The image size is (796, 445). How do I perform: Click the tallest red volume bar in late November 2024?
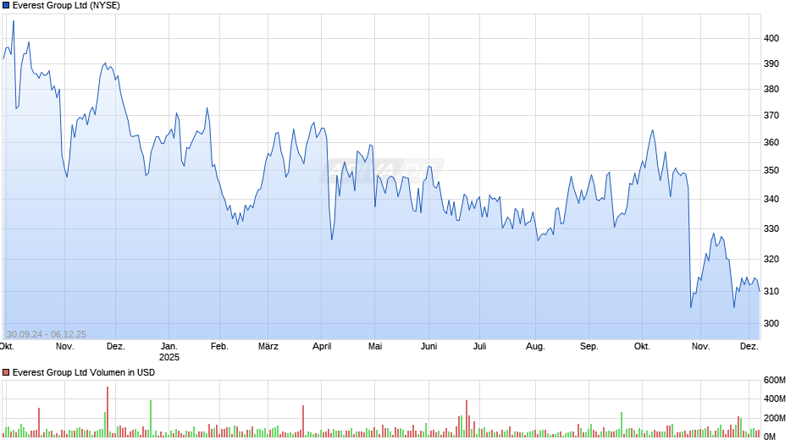pyautogui.click(x=108, y=412)
